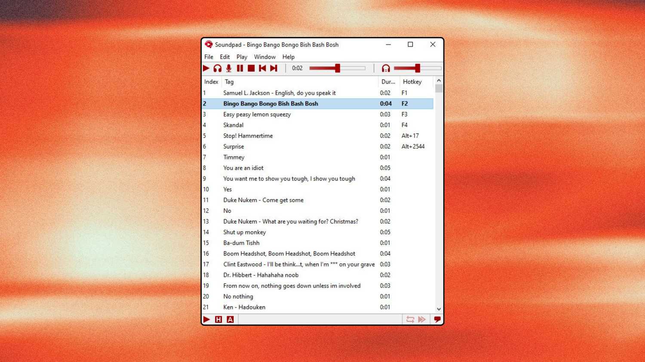Open the Play menu

coord(242,57)
